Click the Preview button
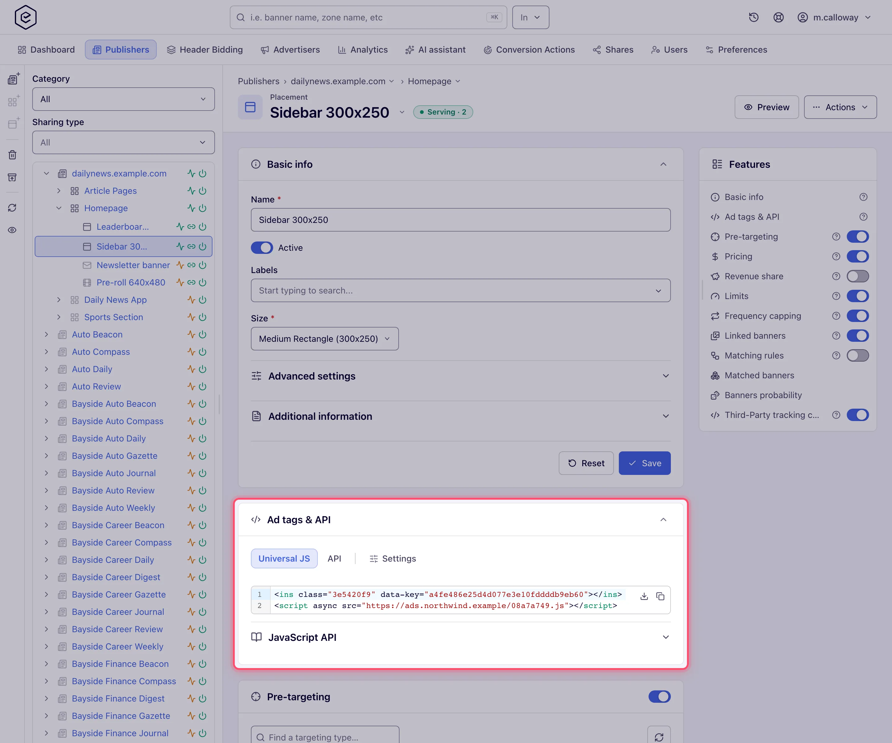This screenshot has width=892, height=743. point(766,107)
